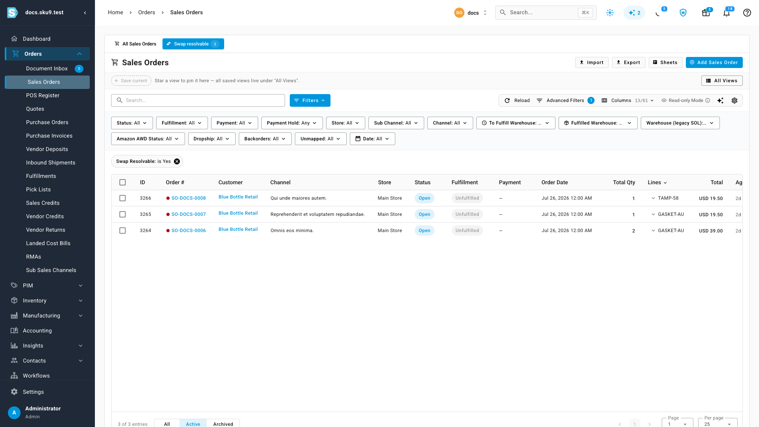Click the Manufacturing factory icon
759x427 pixels.
point(14,316)
